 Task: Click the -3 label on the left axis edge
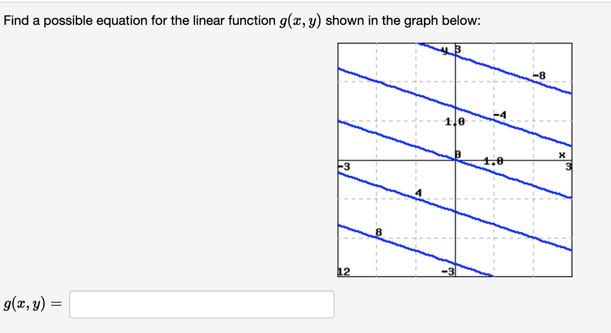pos(341,166)
